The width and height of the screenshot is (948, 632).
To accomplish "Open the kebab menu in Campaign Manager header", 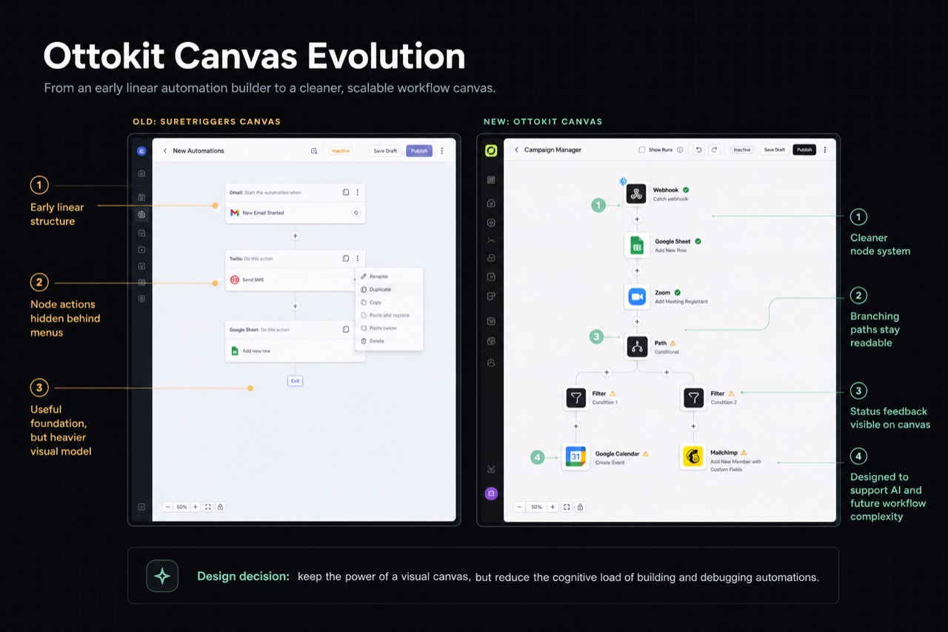I will tap(825, 150).
